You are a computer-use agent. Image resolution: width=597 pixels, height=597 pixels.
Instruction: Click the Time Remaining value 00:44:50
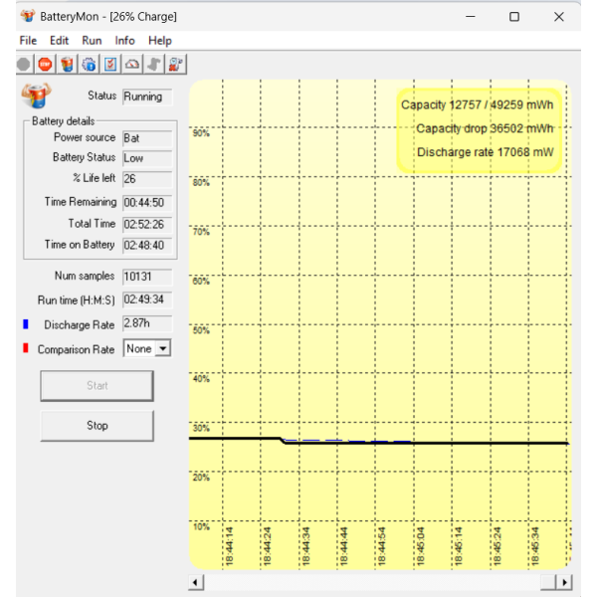point(147,203)
